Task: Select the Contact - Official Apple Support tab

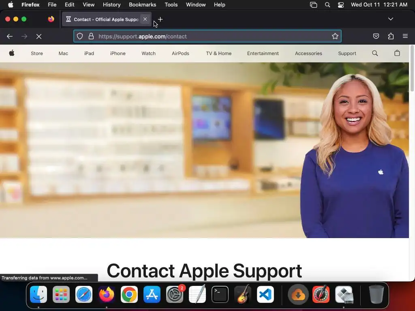Action: click(106, 19)
